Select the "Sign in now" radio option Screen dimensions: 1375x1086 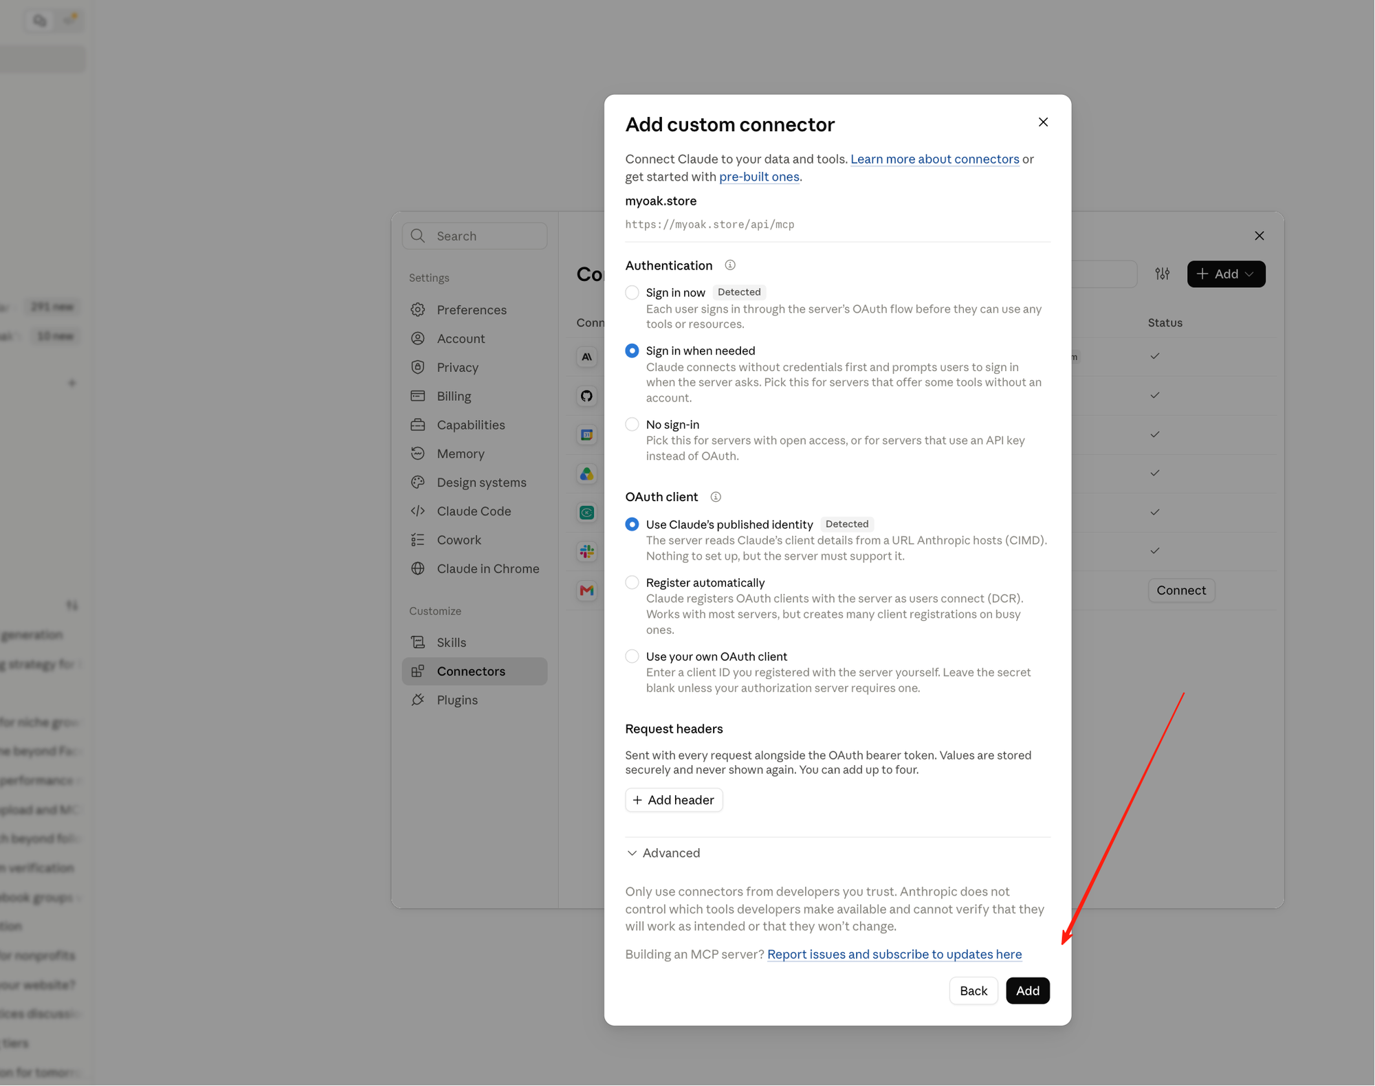(x=632, y=293)
